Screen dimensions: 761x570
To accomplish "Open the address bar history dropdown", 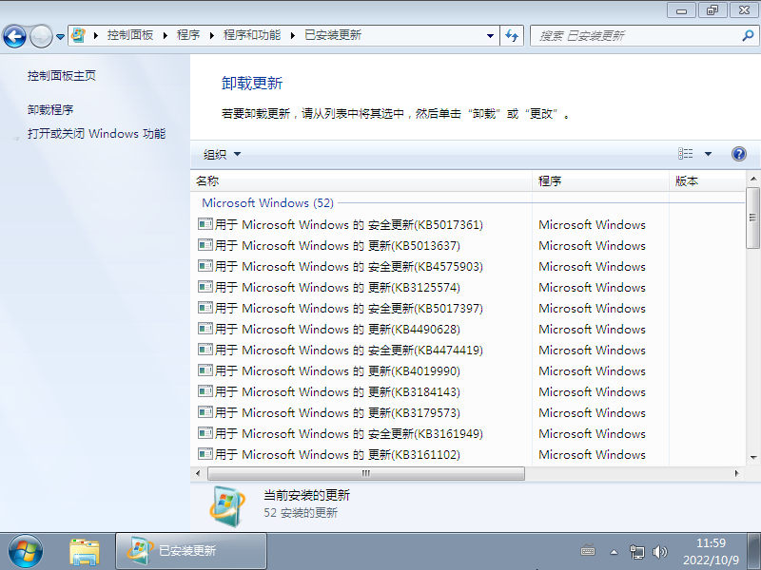I will (x=491, y=36).
